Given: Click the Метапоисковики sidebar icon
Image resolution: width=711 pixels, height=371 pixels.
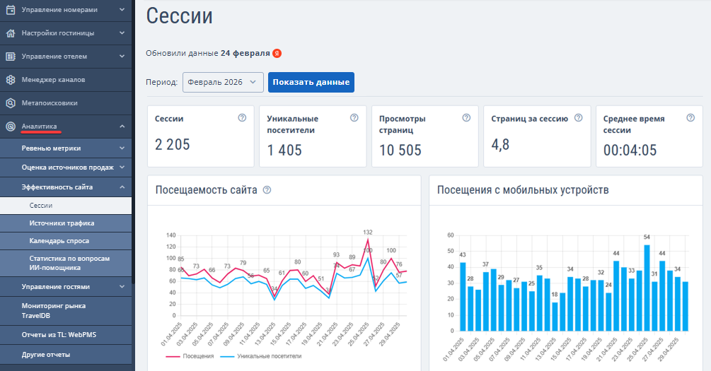Looking at the screenshot, I should tap(11, 103).
